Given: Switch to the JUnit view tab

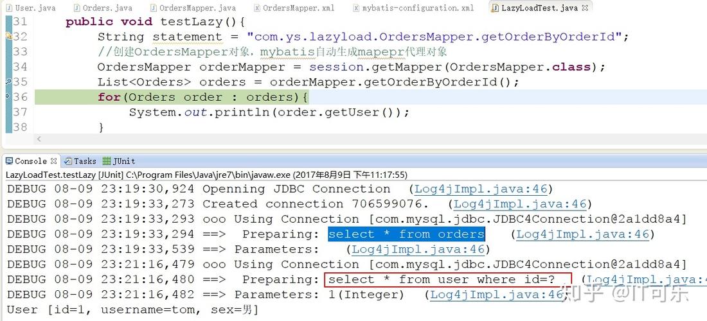Looking at the screenshot, I should click(x=119, y=160).
